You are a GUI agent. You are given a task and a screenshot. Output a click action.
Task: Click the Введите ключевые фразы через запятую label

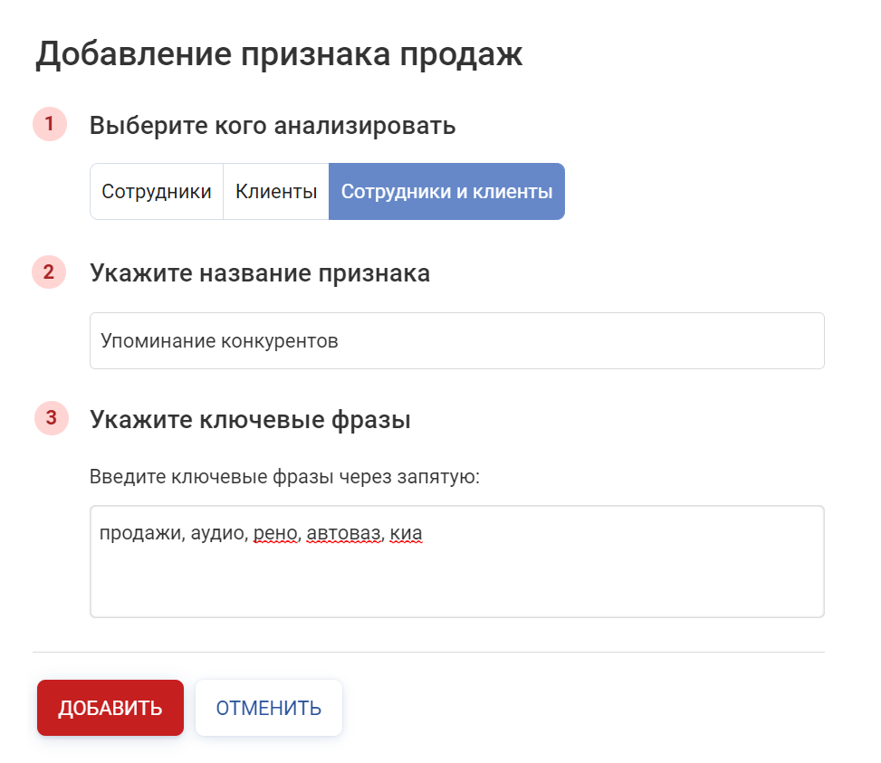click(x=284, y=476)
